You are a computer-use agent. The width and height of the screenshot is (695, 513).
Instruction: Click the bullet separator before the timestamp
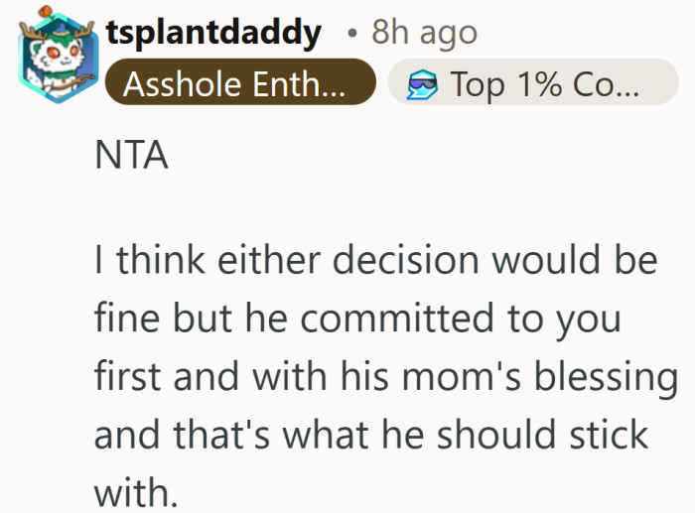[x=352, y=35]
